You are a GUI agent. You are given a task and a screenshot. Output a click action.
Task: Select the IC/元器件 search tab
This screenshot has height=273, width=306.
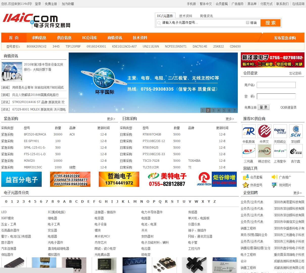point(165,16)
